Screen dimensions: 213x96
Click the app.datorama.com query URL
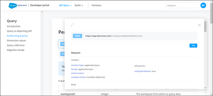point(114,36)
